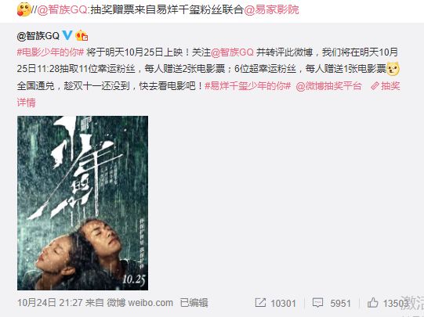The height and width of the screenshot is (317, 424).
Task: Enlarge the 少年的你 movie poster thumbnail
Action: coord(82,203)
